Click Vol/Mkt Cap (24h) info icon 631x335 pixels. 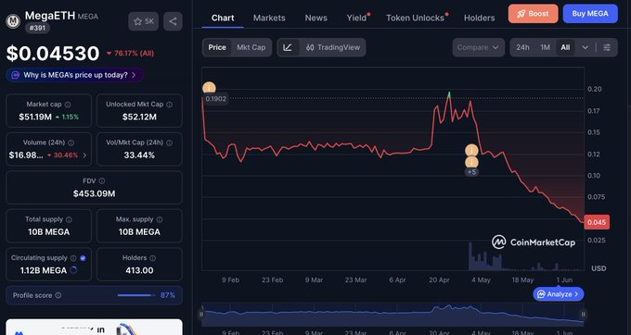pos(170,143)
